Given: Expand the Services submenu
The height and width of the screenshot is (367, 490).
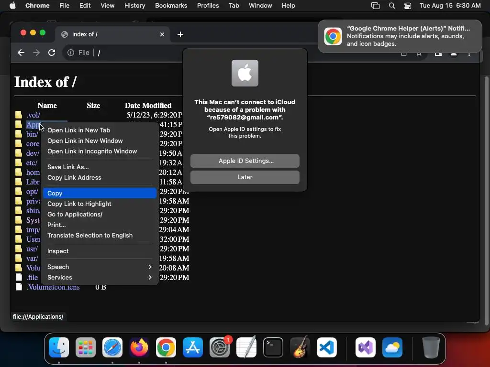Looking at the screenshot, I should 100,278.
